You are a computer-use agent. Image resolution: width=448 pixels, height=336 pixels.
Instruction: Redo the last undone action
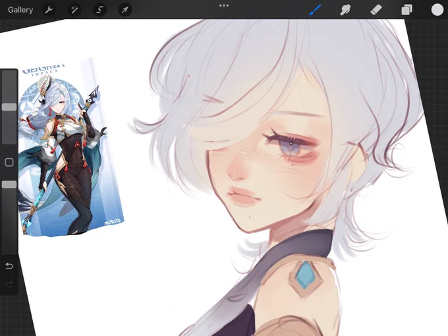(9, 285)
